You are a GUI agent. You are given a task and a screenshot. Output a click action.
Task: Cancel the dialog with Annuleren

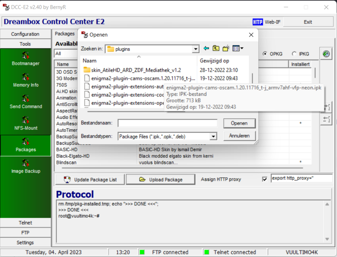pyautogui.click(x=239, y=136)
